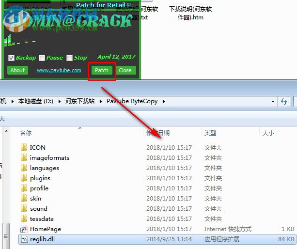
Task: Select the languages folder icon
Action: tap(24, 168)
